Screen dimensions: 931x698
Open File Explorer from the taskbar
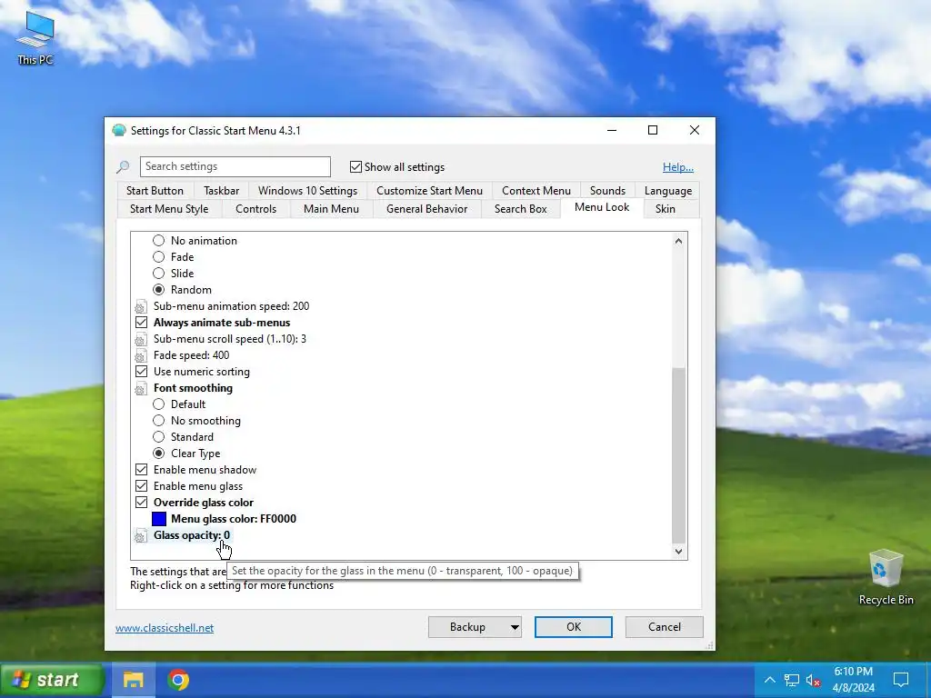[133, 680]
